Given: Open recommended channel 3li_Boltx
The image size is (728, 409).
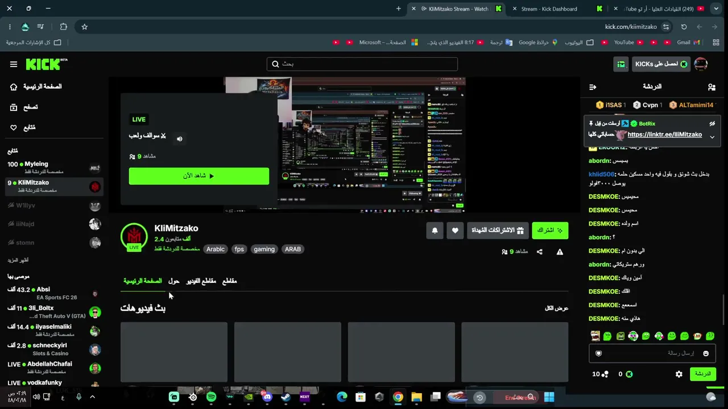Looking at the screenshot, I should coord(54,312).
